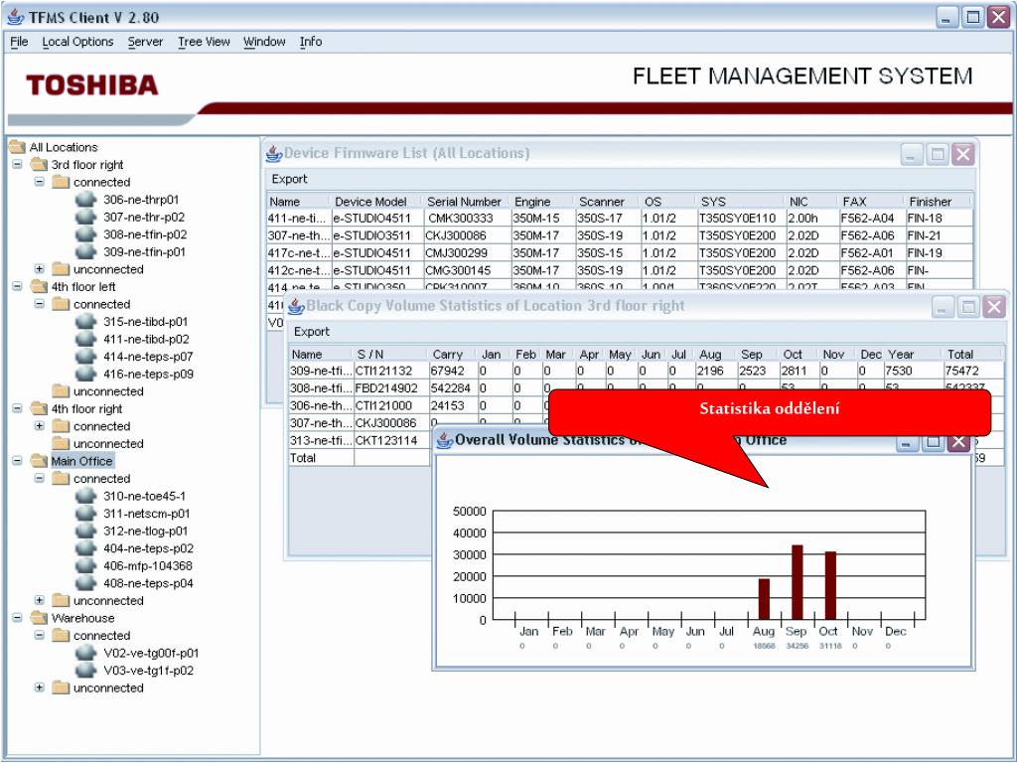
Task: Expand unconnected folder under Warehouse
Action: pos(40,687)
